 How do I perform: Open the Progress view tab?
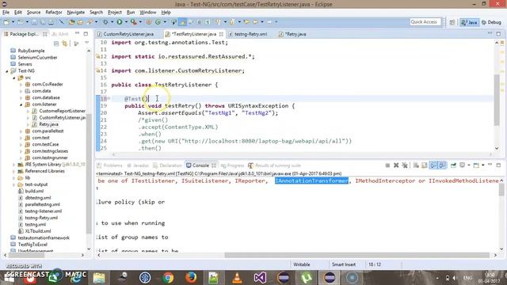232,165
